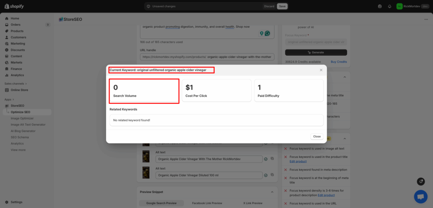Viewport: 433px width, 208px height.
Task: Select Discounts in the left navigation
Action: (x=18, y=50)
